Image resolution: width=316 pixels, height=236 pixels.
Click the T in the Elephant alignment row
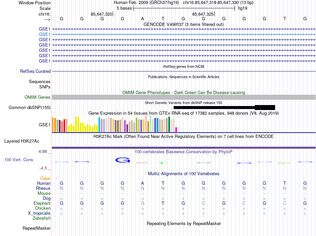[x=163, y=203]
